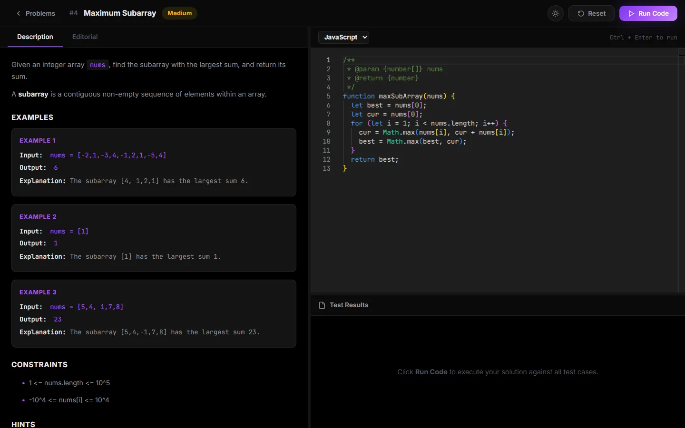Click the Example 2 explanation text
685x428 pixels.
coord(146,257)
